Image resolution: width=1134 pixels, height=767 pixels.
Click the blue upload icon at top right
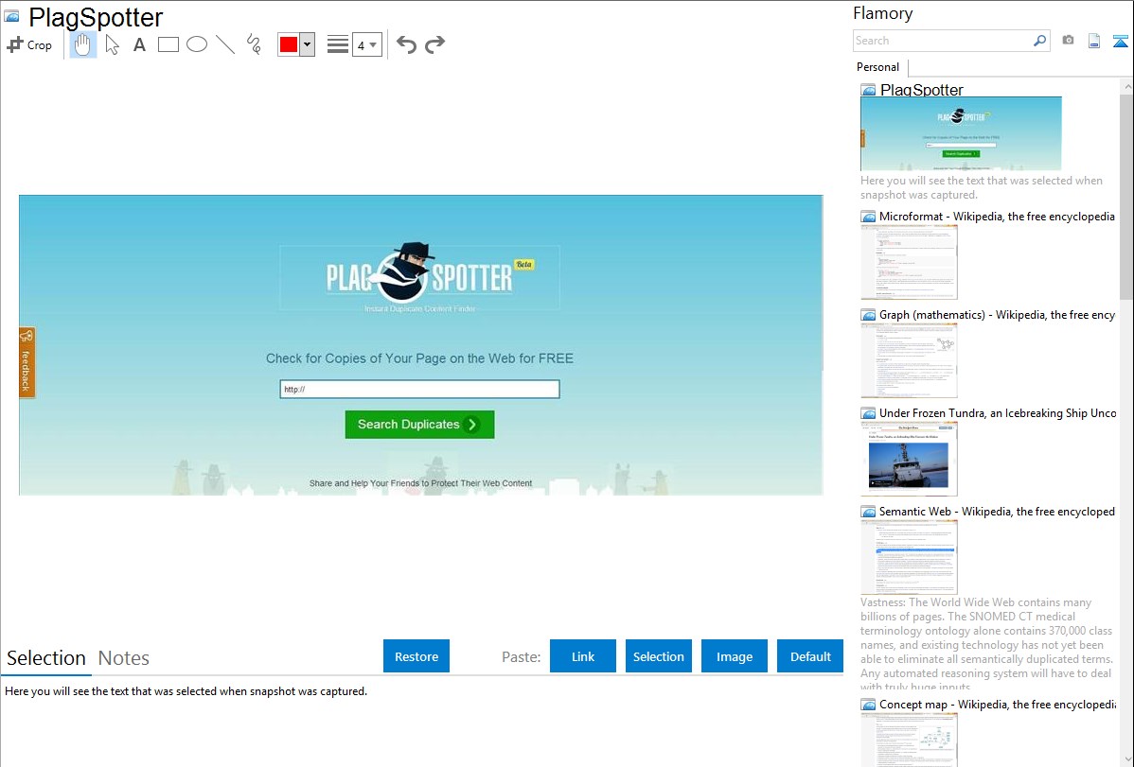[1120, 41]
